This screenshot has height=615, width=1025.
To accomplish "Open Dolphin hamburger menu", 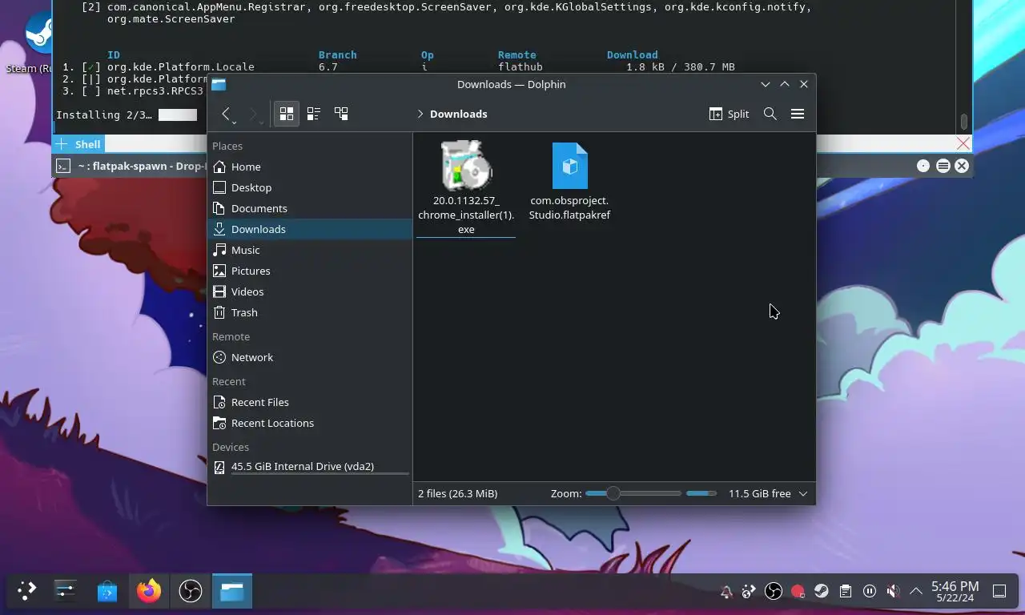I will click(798, 114).
